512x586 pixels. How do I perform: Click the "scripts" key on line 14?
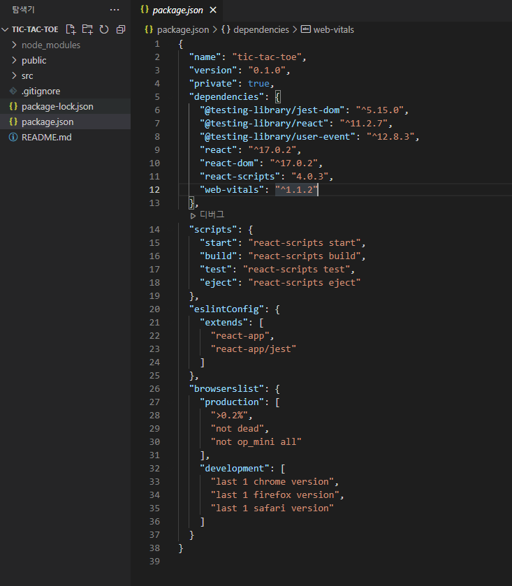213,230
